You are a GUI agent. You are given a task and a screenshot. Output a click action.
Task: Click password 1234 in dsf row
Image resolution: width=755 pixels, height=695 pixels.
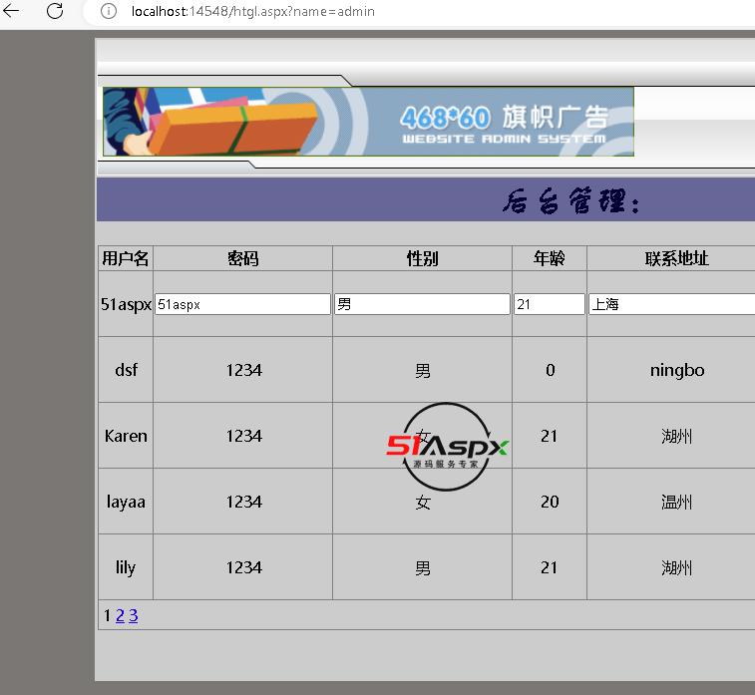(x=244, y=370)
